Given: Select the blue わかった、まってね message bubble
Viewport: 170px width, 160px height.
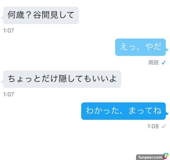Looking at the screenshot, I should point(124,111).
